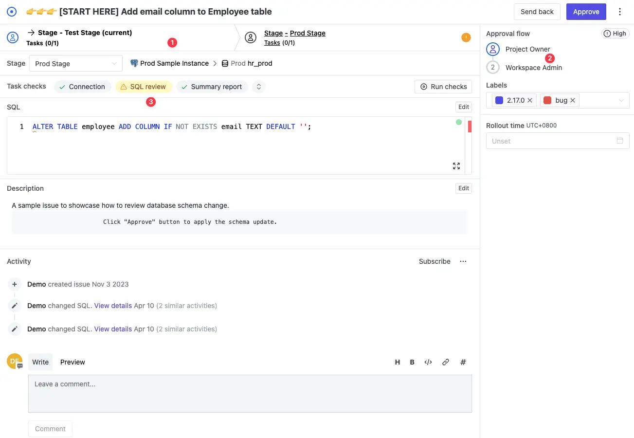Click the heading format icon in comment toolbar
The height and width of the screenshot is (438, 634).
398,362
